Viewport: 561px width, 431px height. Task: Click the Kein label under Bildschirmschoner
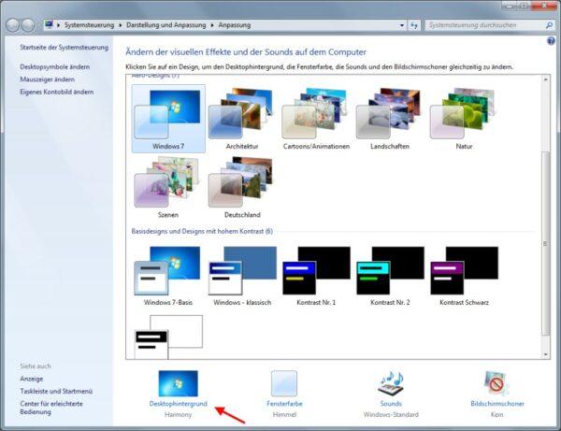(497, 414)
